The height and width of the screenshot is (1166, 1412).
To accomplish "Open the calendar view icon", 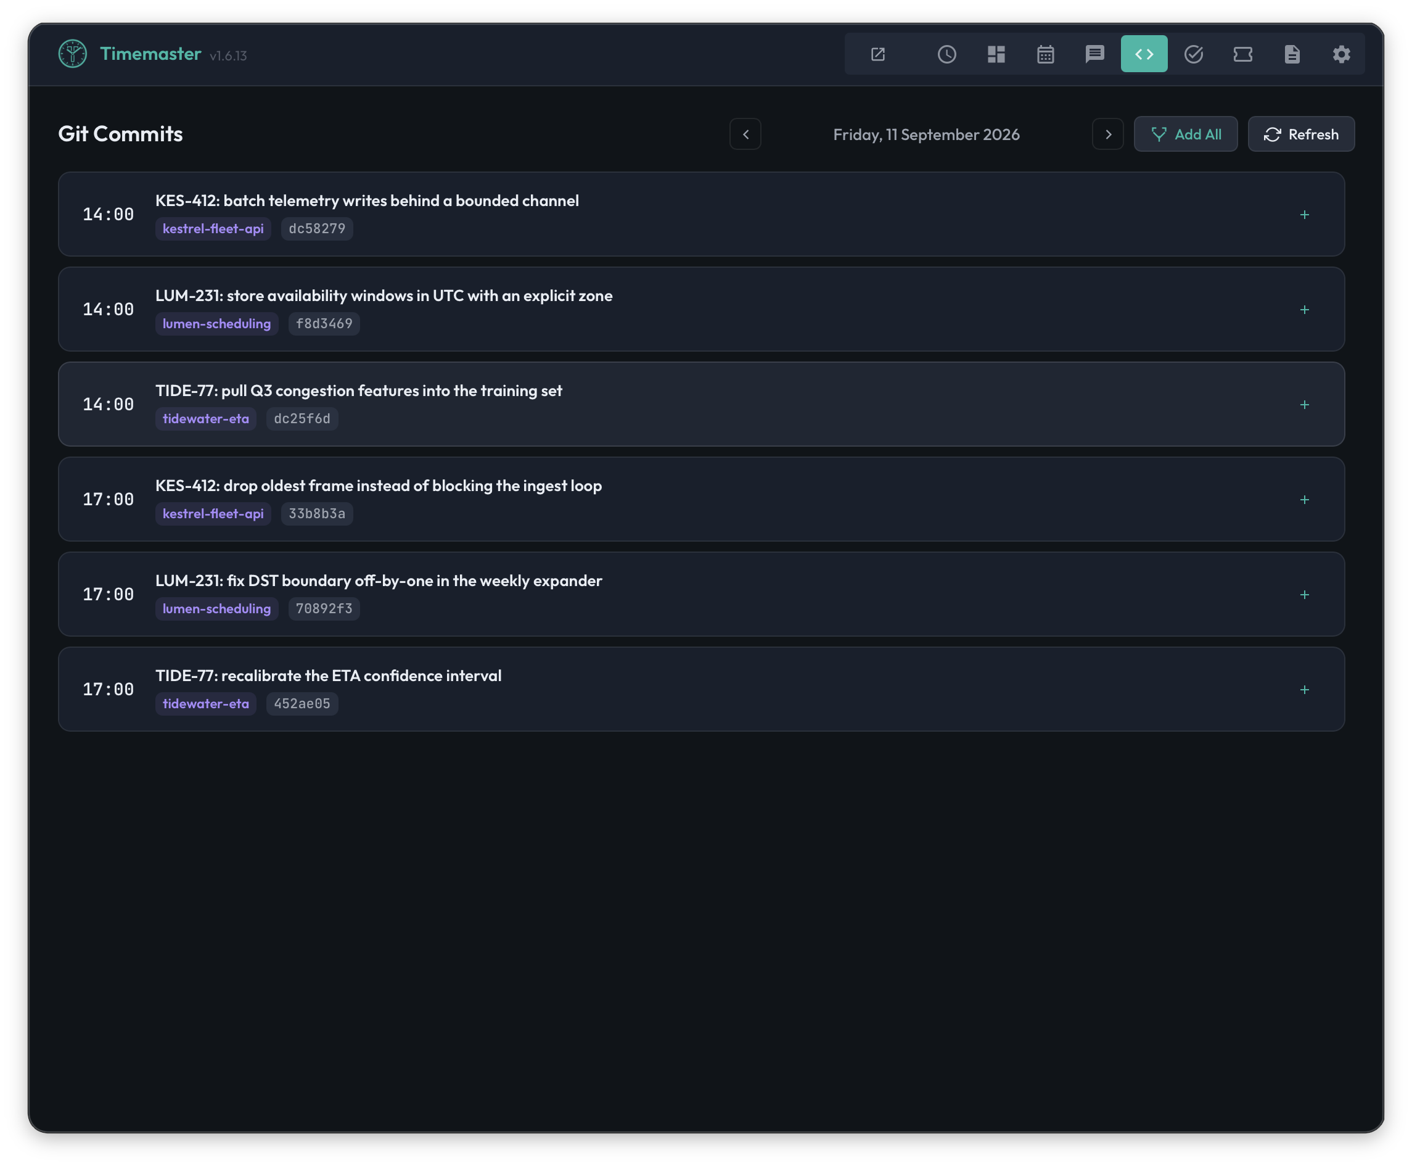I will click(x=1046, y=54).
